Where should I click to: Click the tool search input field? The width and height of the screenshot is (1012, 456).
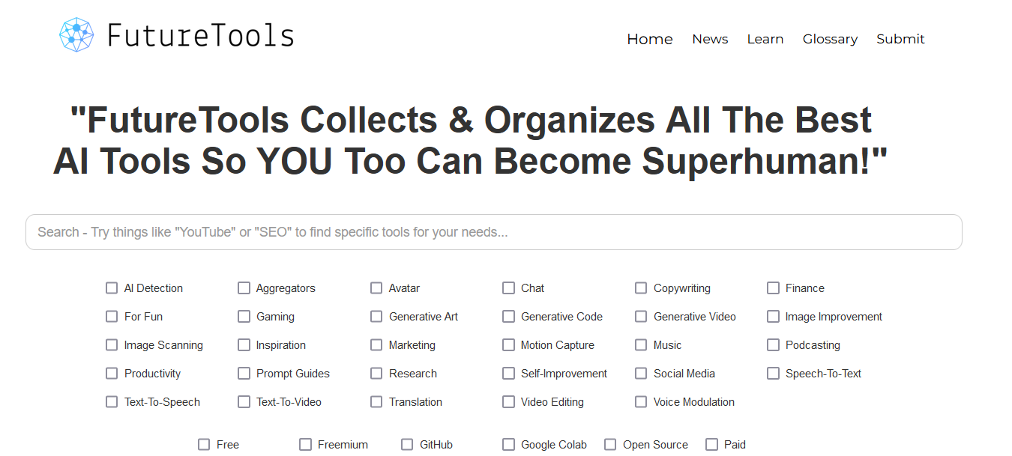pyautogui.click(x=493, y=232)
